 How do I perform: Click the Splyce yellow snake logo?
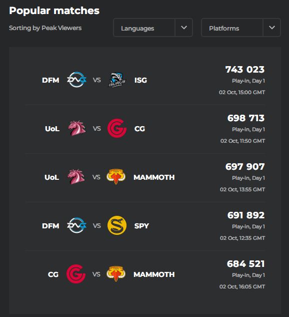[117, 225]
